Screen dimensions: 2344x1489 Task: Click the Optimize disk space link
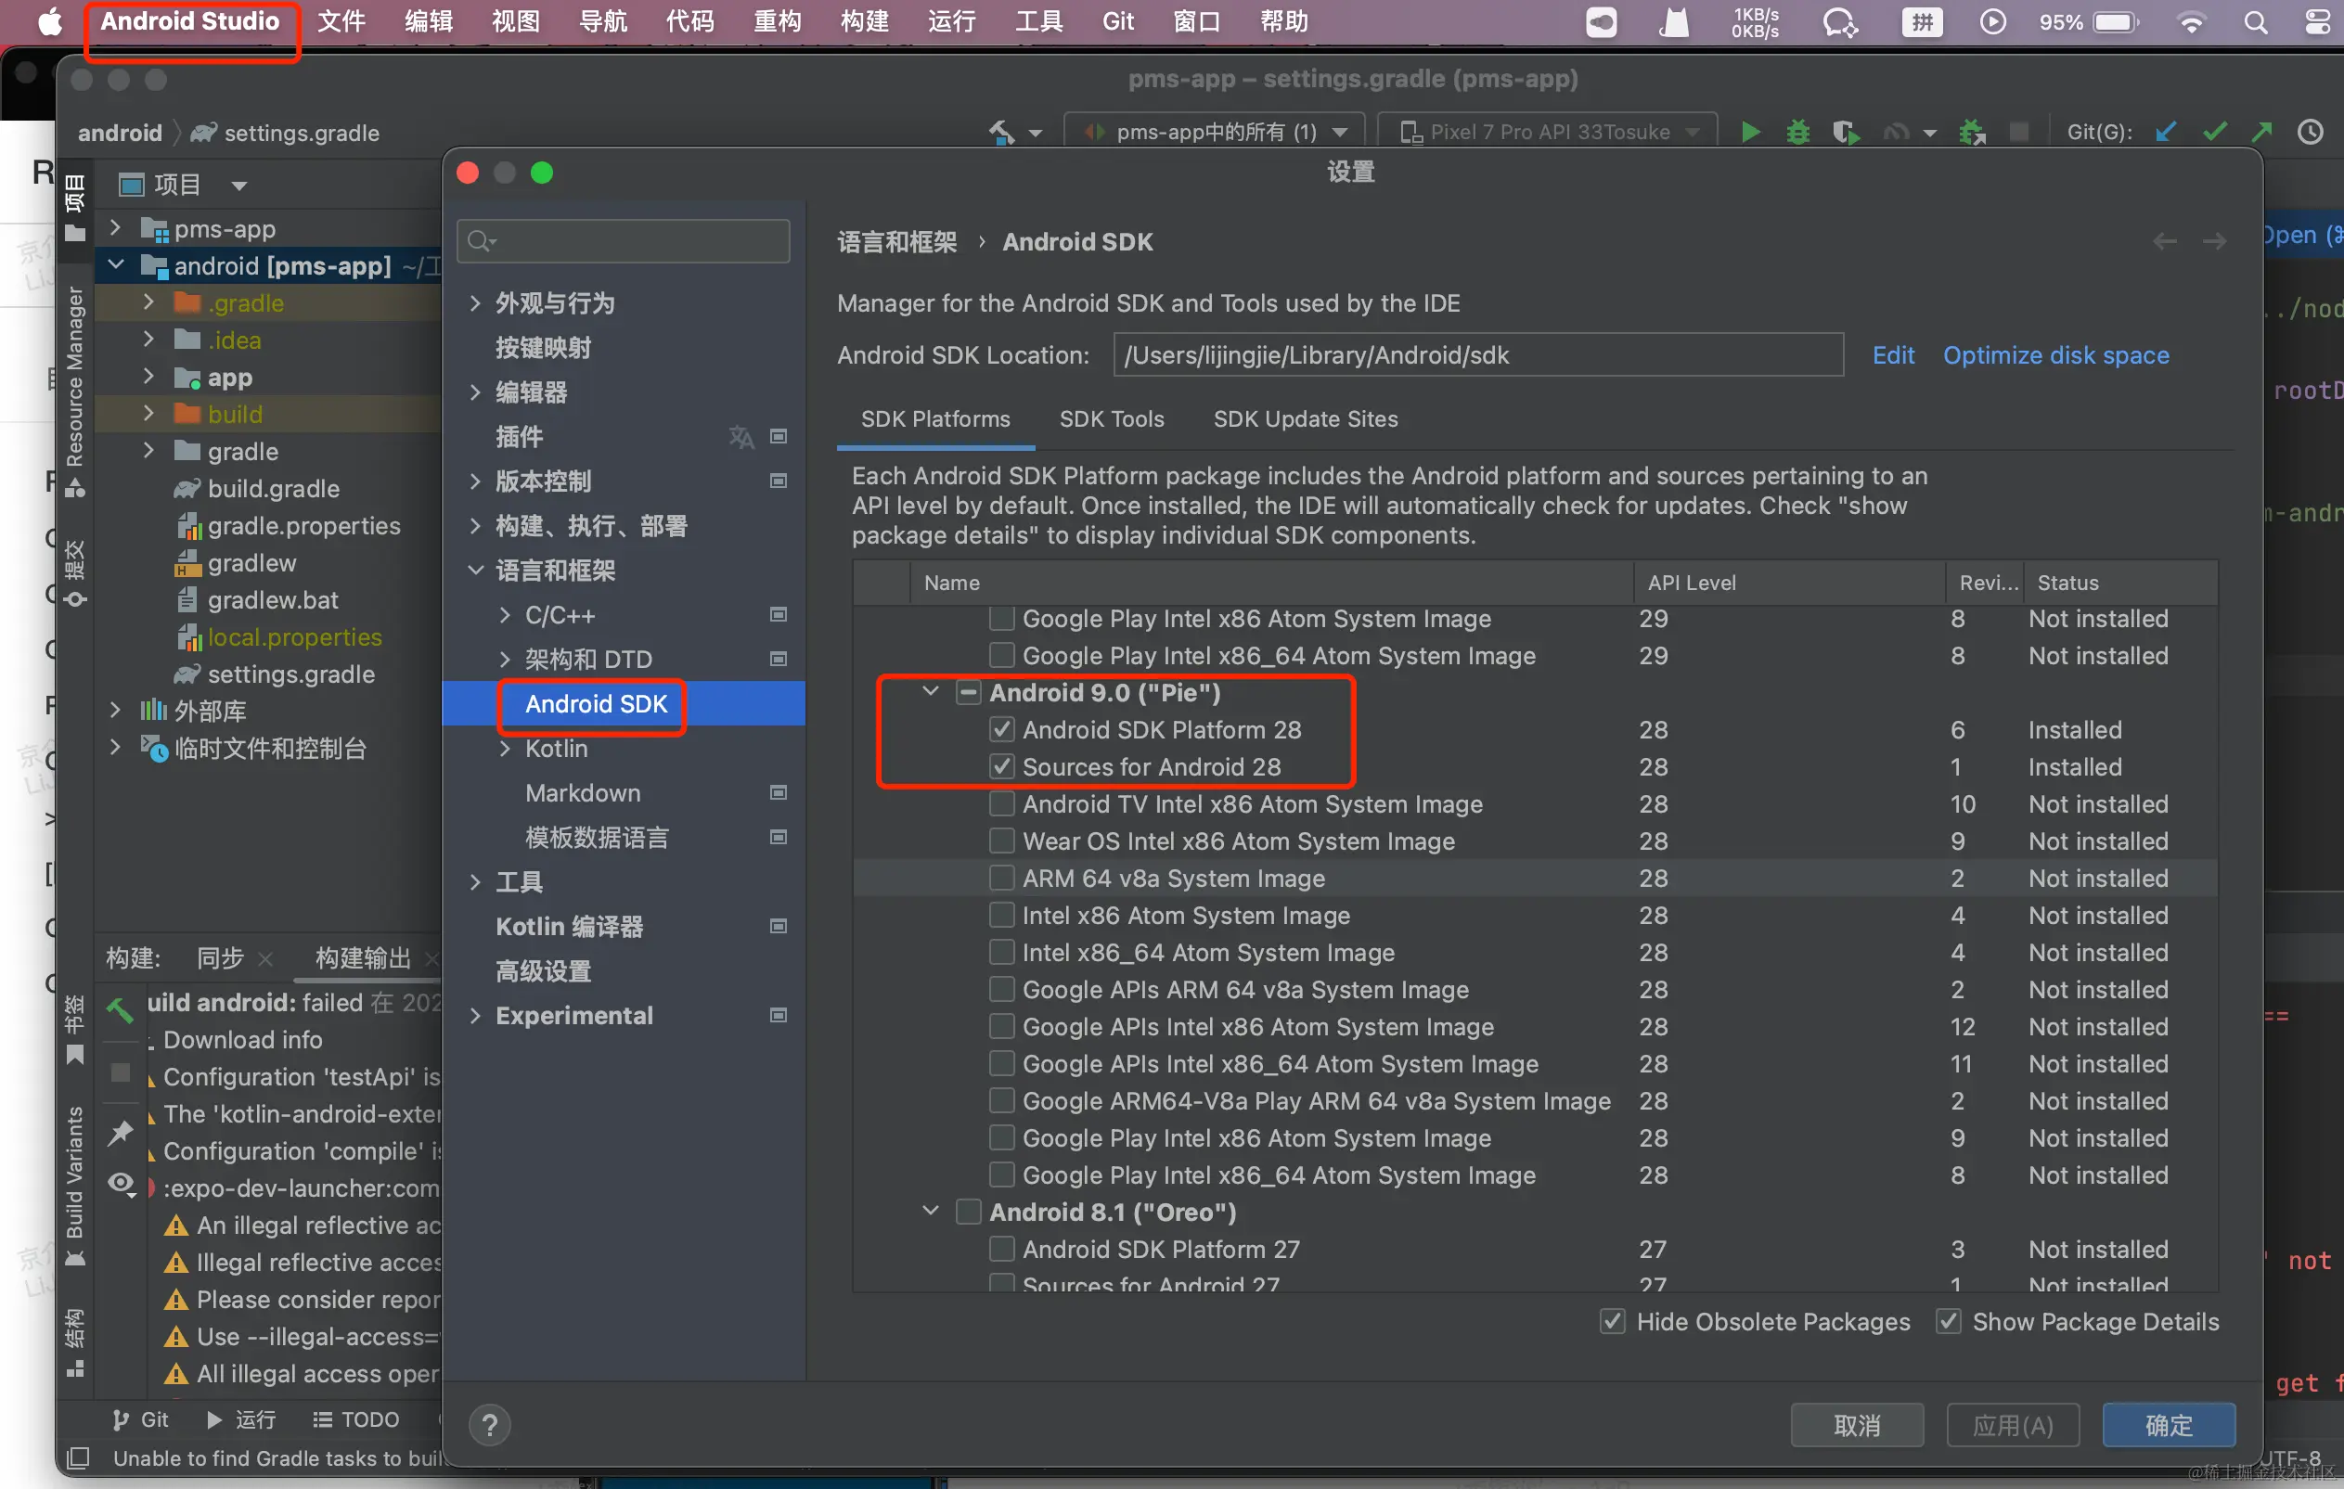pyautogui.click(x=2054, y=355)
